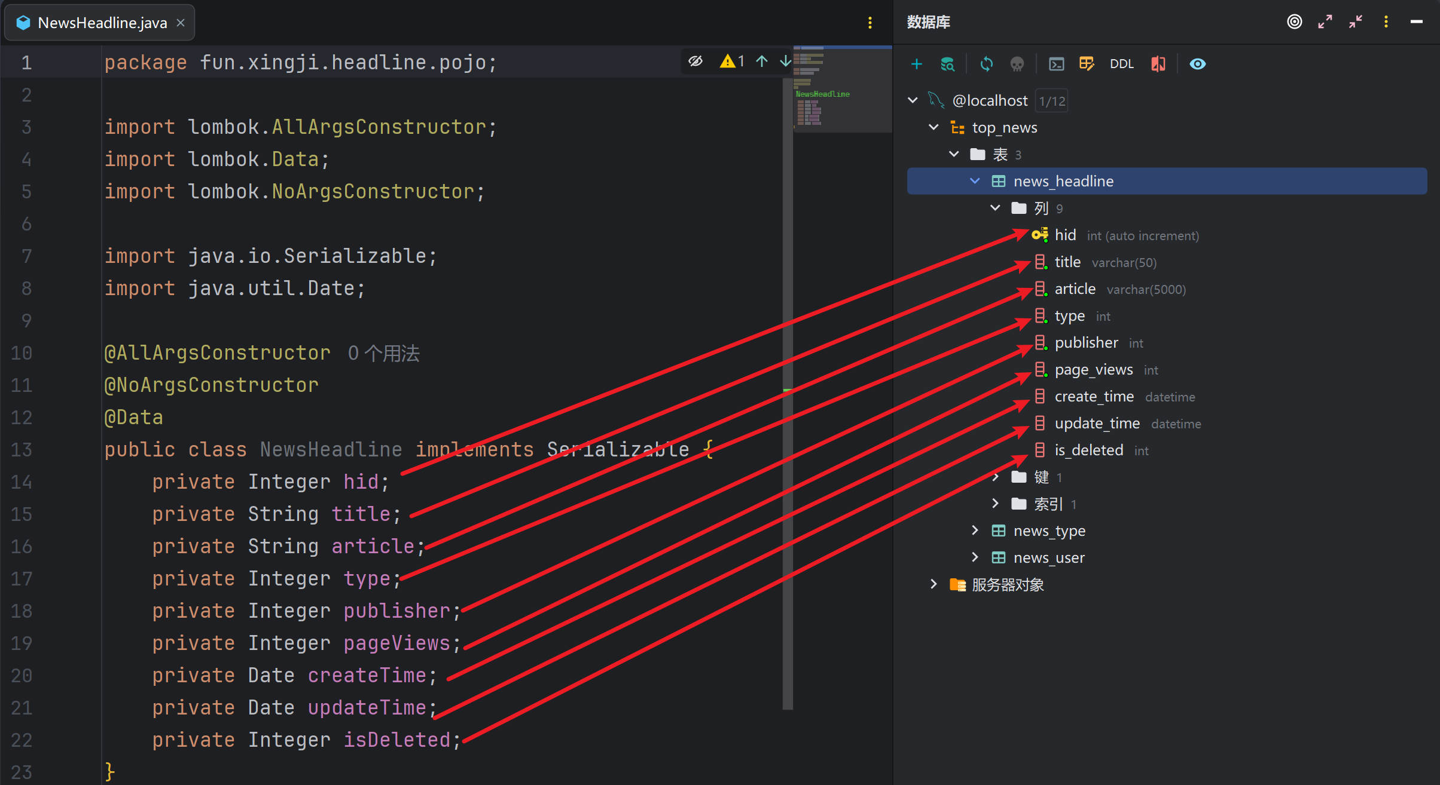Screen dimensions: 1440x785
Task: Collapse the top_news schema node
Action: tap(933, 127)
